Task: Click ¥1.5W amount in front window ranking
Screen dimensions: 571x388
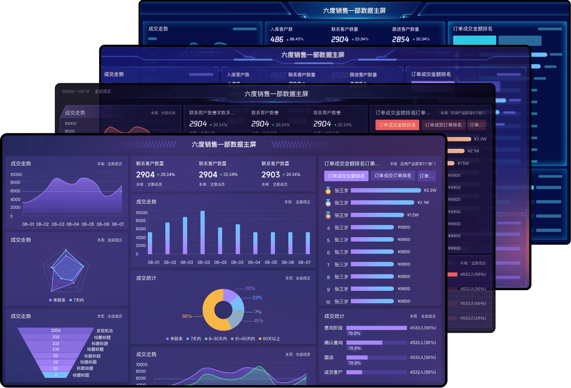Action: 413,215
